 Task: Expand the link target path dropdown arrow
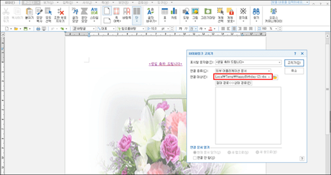point(269,77)
